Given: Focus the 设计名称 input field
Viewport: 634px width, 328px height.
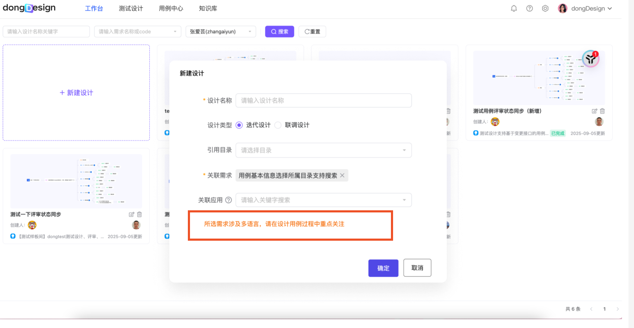Looking at the screenshot, I should pyautogui.click(x=323, y=100).
